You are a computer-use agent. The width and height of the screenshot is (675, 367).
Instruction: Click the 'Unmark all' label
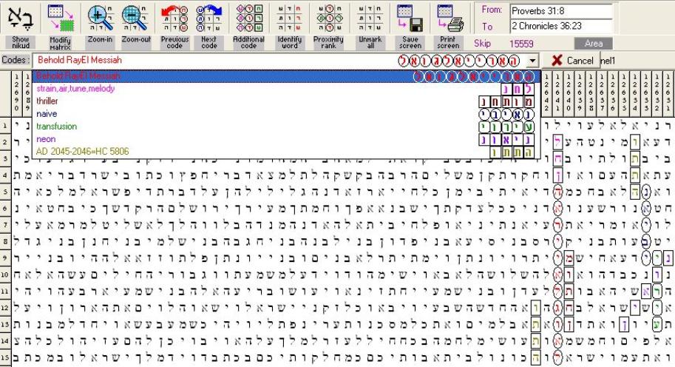point(370,42)
